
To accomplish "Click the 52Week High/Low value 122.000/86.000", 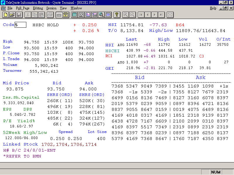I will point(21,138).
